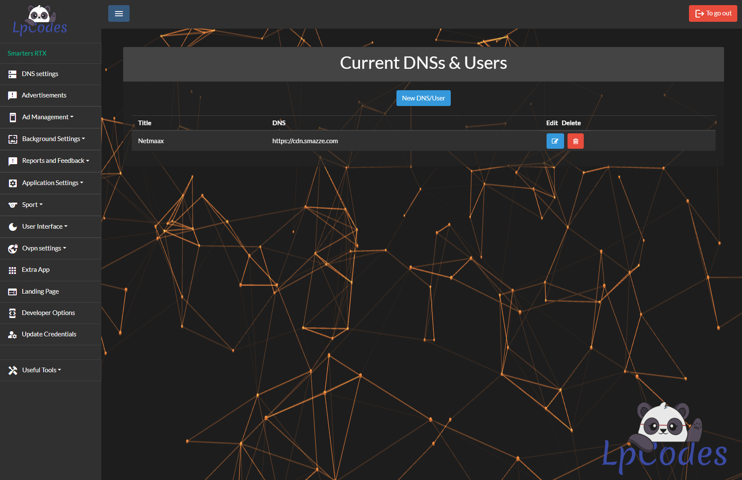The width and height of the screenshot is (742, 480).
Task: Click the Update Credentials user icon
Action: point(12,335)
